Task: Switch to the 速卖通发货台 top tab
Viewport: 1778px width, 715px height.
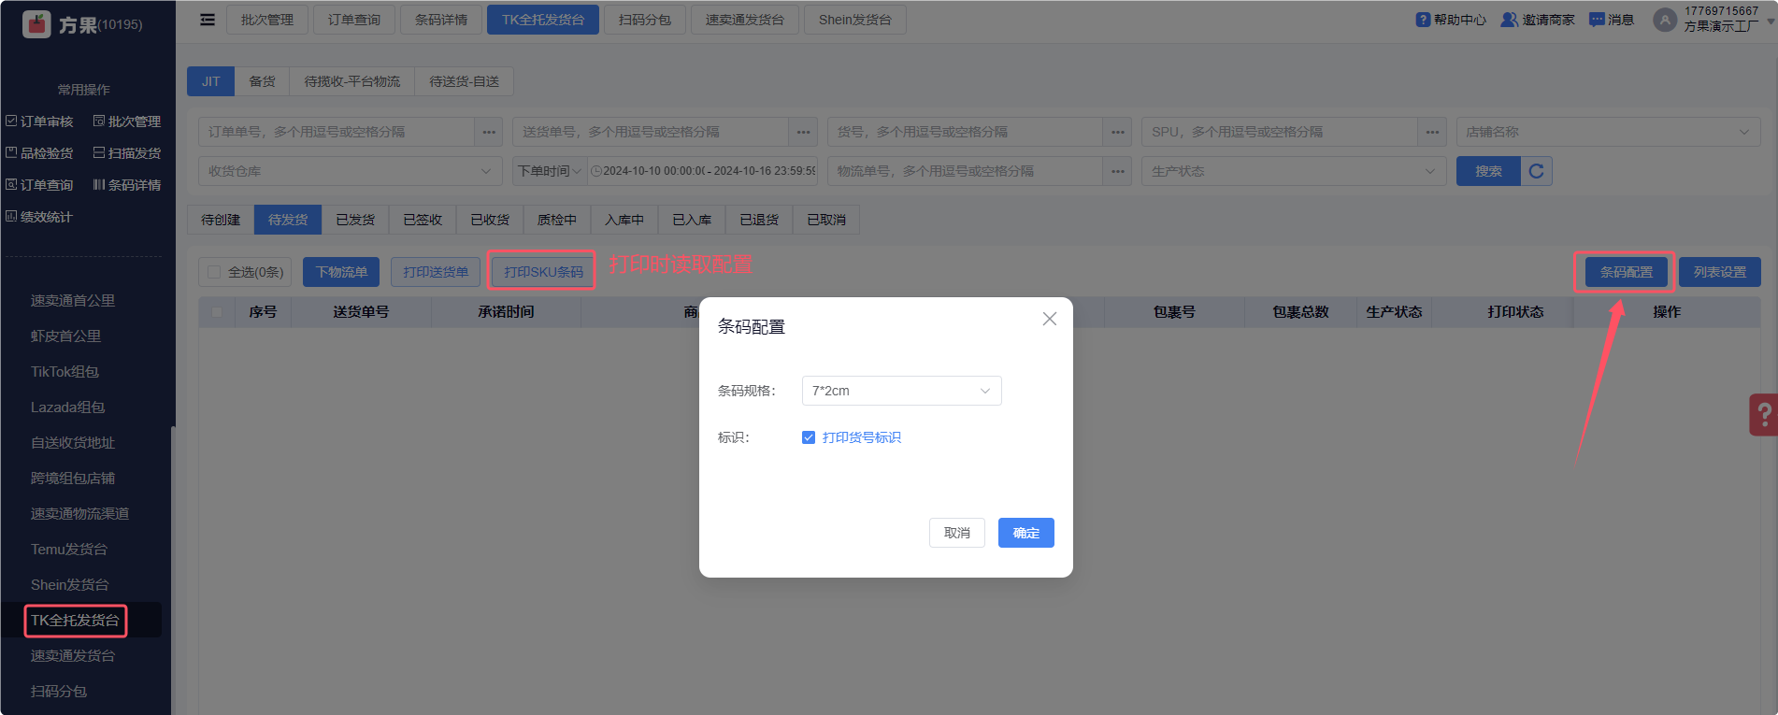Action: (x=745, y=20)
